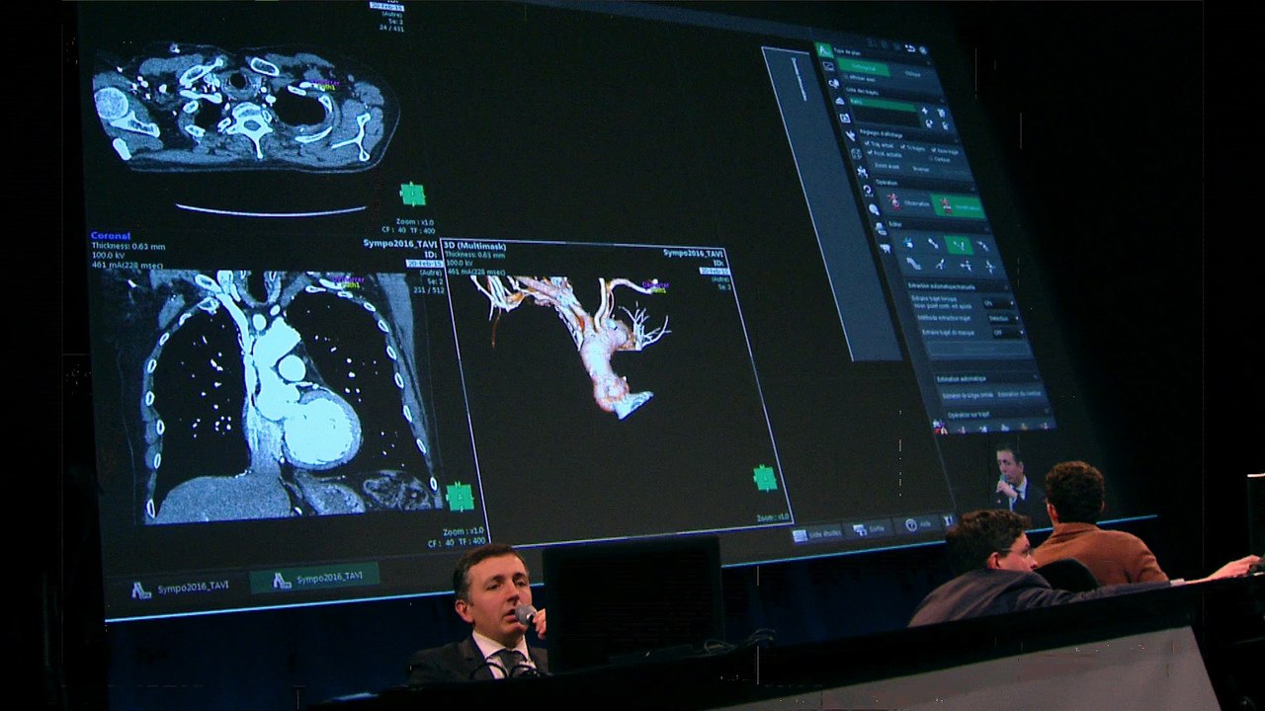Select the green highlighted edit tool under Editer
The height and width of the screenshot is (711, 1265).
(959, 245)
